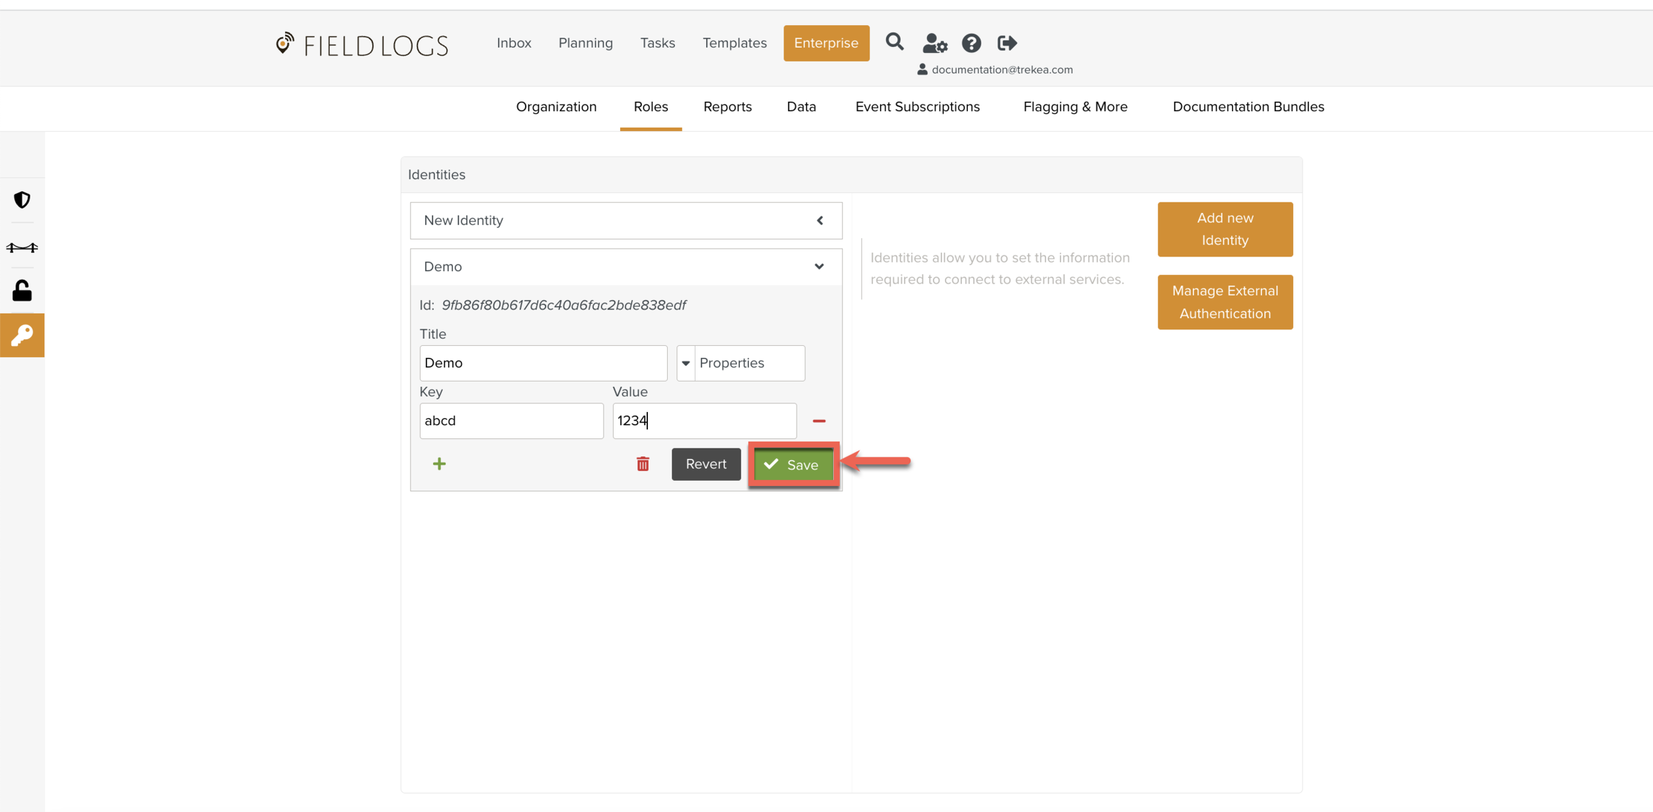Image resolution: width=1653 pixels, height=812 pixels.
Task: Click the Revert button
Action: pyautogui.click(x=706, y=464)
